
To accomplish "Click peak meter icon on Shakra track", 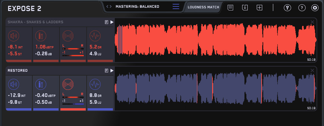I will point(41,36).
